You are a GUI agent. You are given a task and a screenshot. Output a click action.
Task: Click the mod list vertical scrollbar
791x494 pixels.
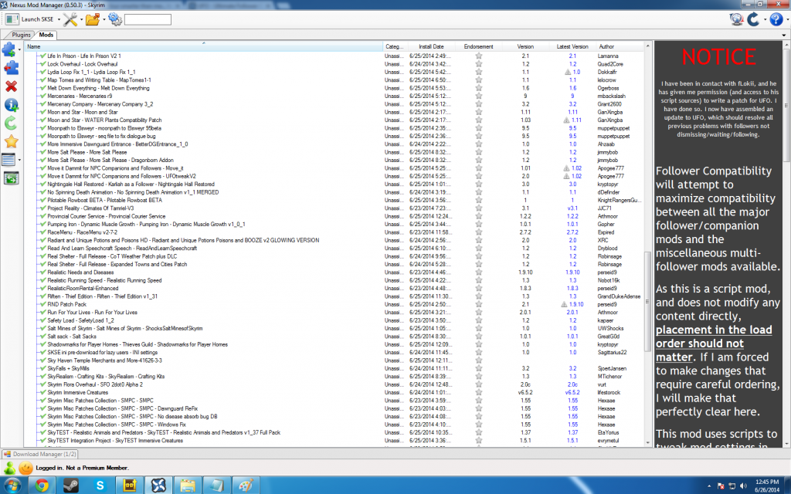click(647, 232)
